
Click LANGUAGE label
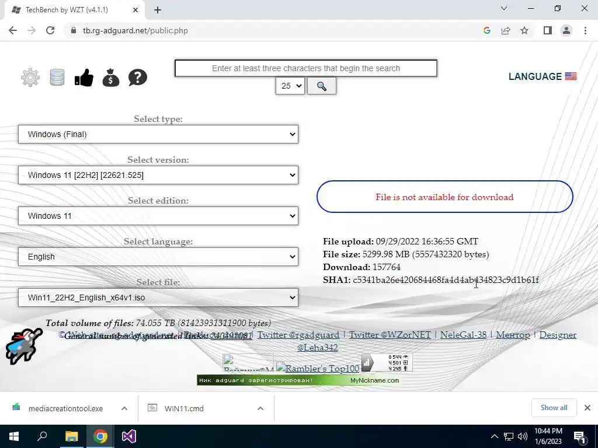pos(535,76)
